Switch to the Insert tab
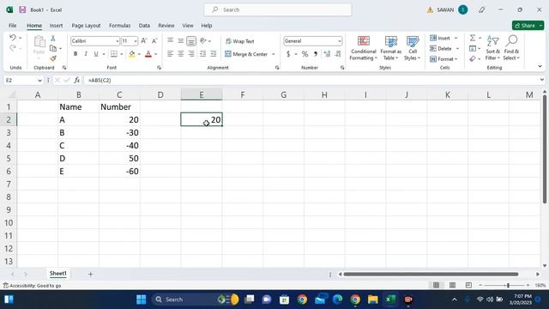This screenshot has height=309, width=549. point(56,26)
